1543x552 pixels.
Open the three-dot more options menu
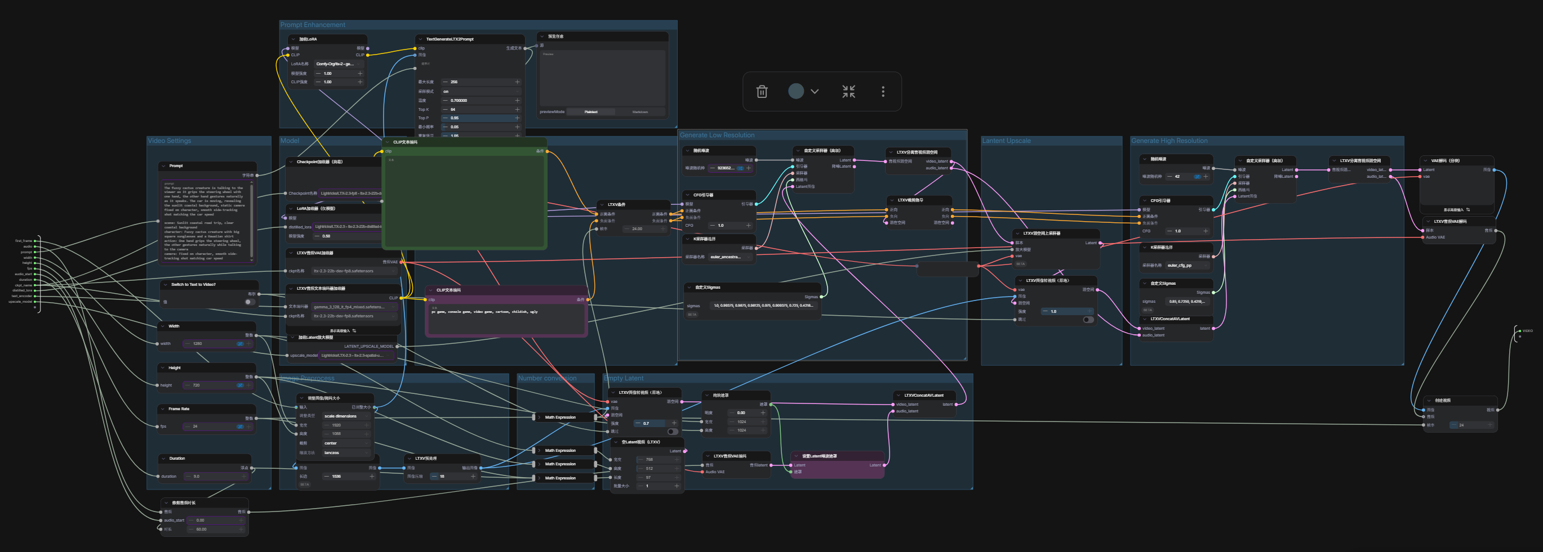(882, 92)
